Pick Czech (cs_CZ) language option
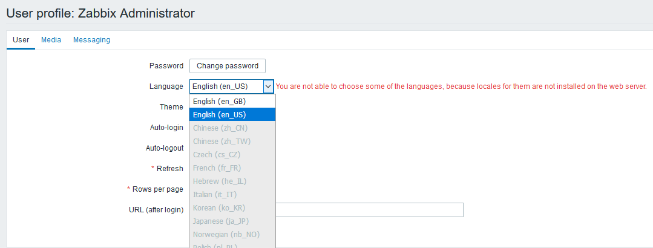This screenshot has width=653, height=248. pyautogui.click(x=232, y=154)
